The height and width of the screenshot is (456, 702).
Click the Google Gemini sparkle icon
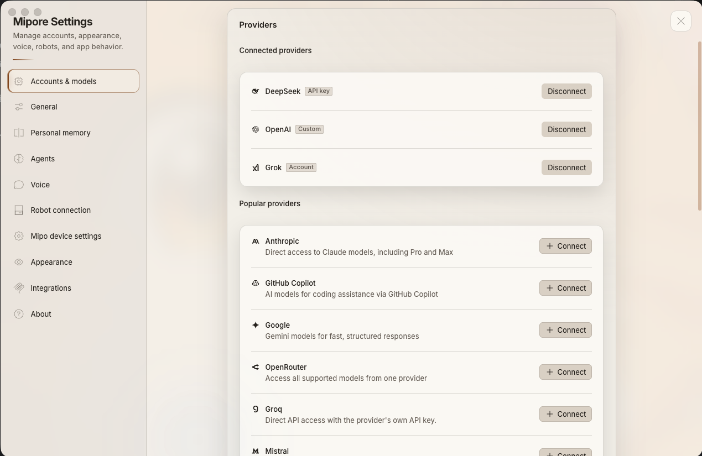256,325
